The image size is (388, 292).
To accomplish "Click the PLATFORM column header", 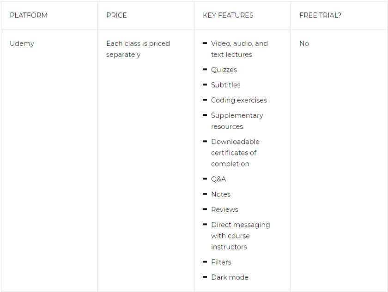I will tap(29, 15).
